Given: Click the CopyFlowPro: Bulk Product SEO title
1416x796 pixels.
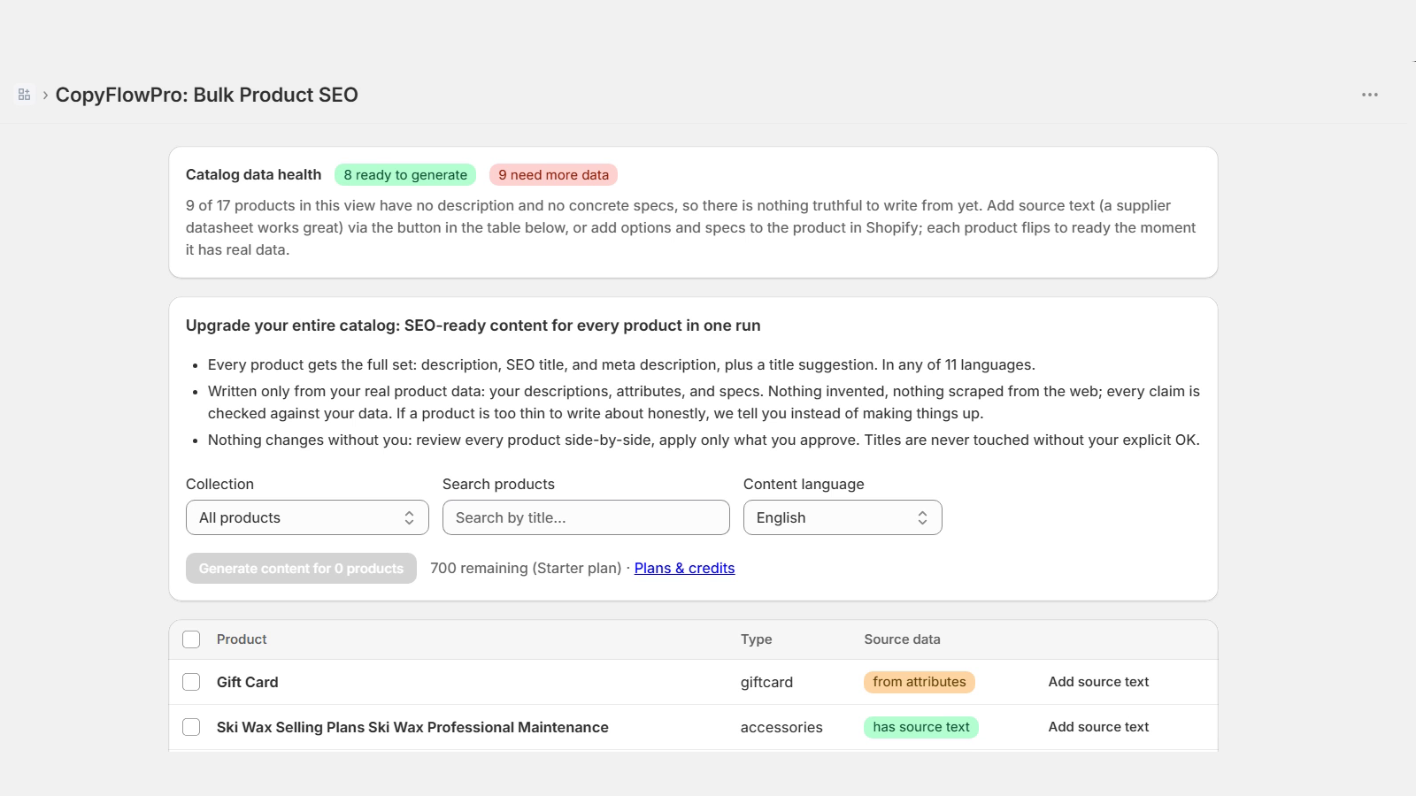Looking at the screenshot, I should [x=207, y=95].
